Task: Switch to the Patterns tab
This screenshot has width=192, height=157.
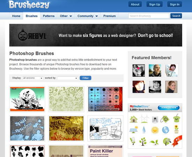Action: tap(49, 16)
